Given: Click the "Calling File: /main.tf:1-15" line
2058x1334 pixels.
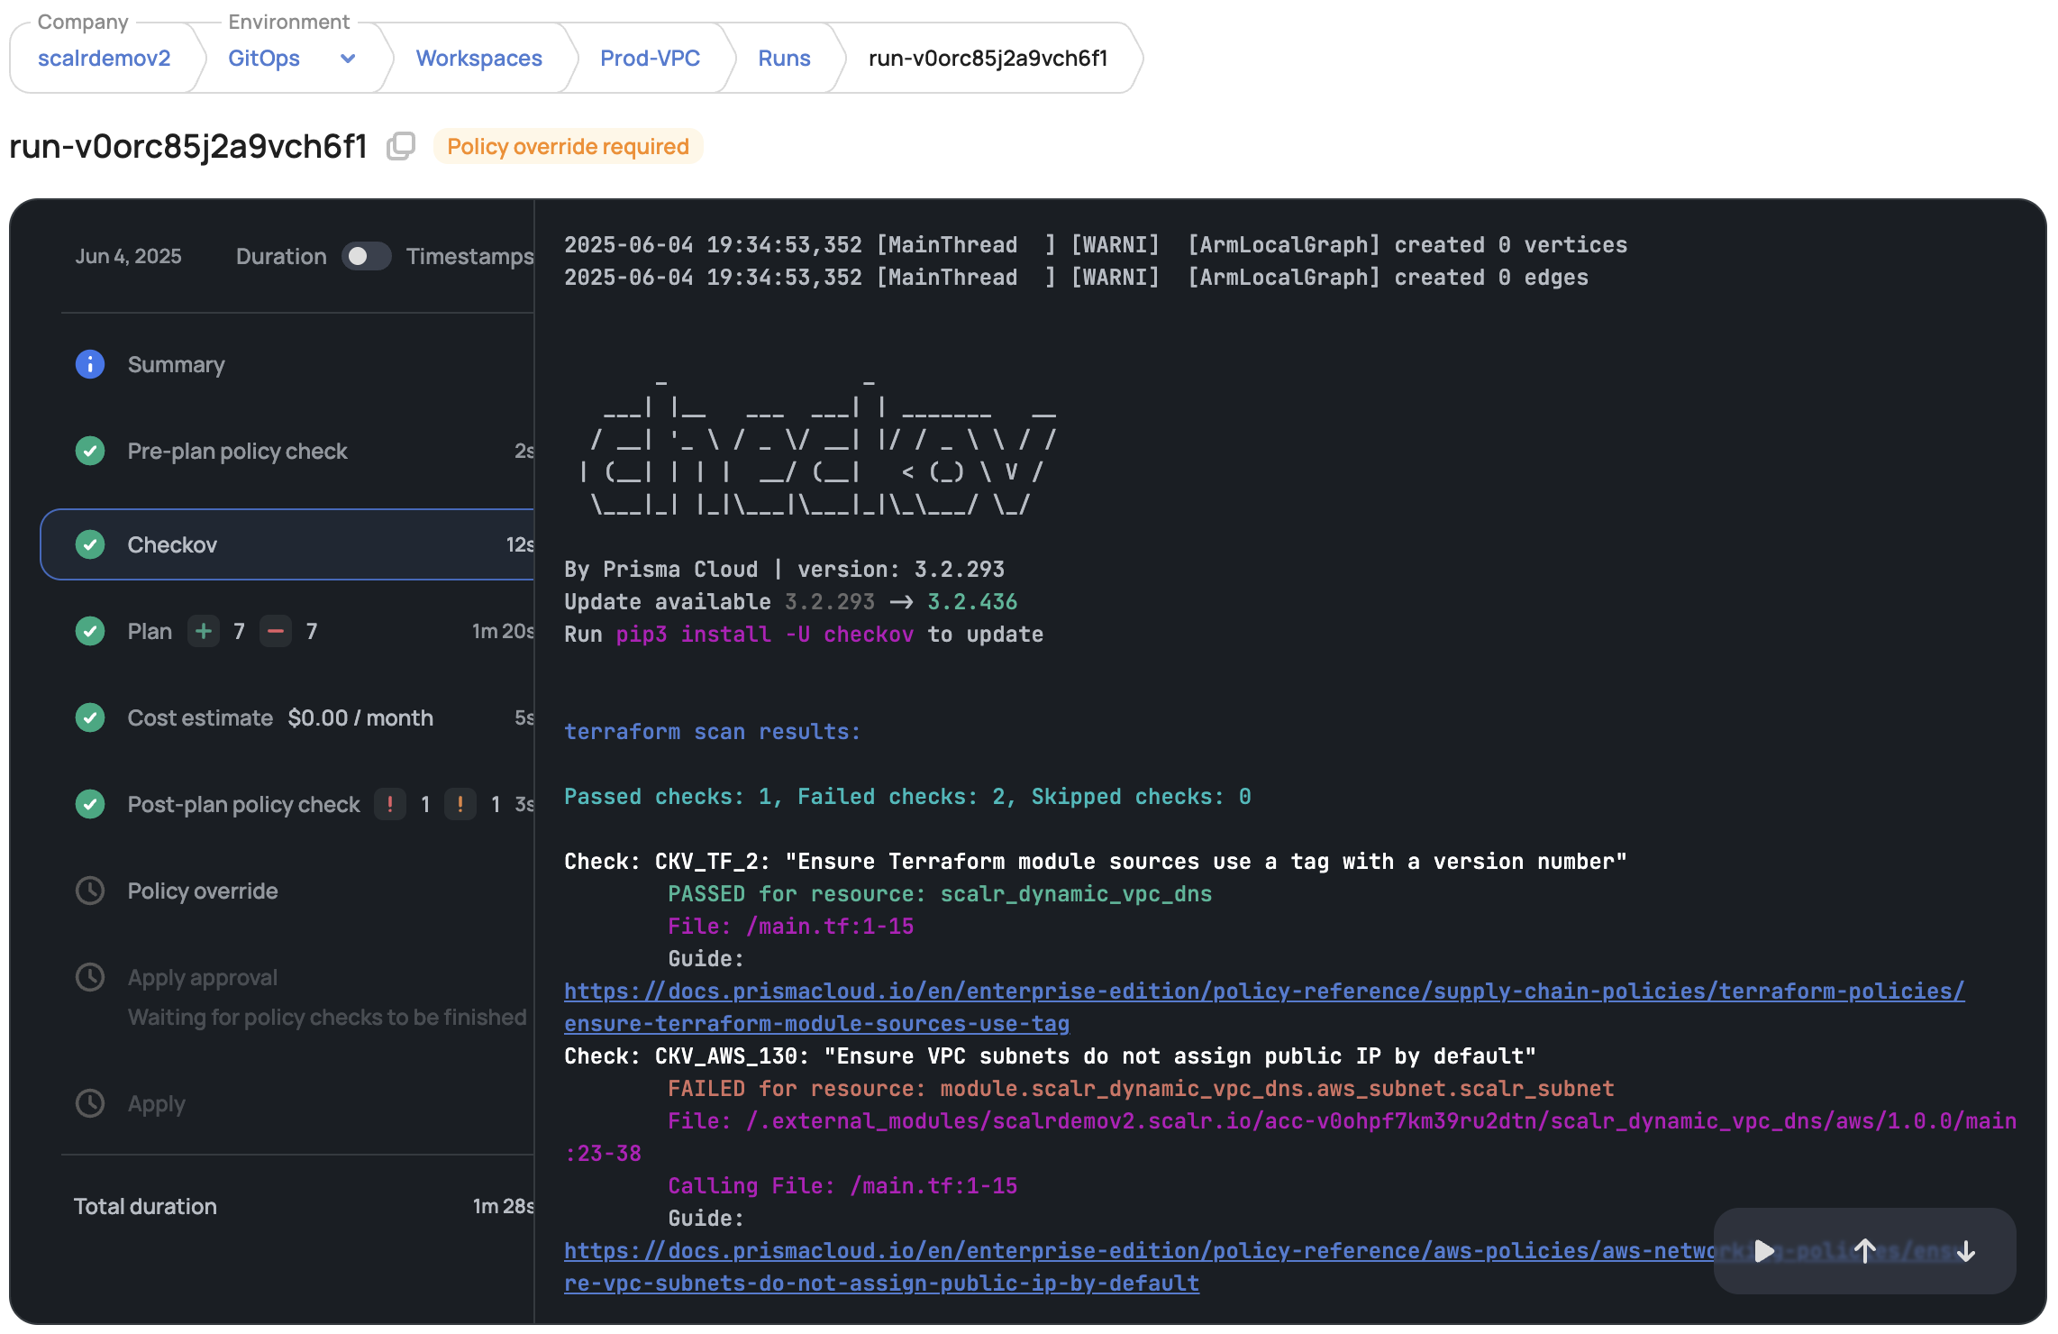Looking at the screenshot, I should point(842,1186).
